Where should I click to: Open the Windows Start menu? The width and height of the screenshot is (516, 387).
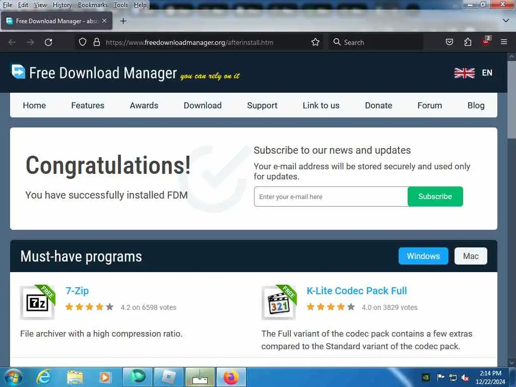click(14, 377)
